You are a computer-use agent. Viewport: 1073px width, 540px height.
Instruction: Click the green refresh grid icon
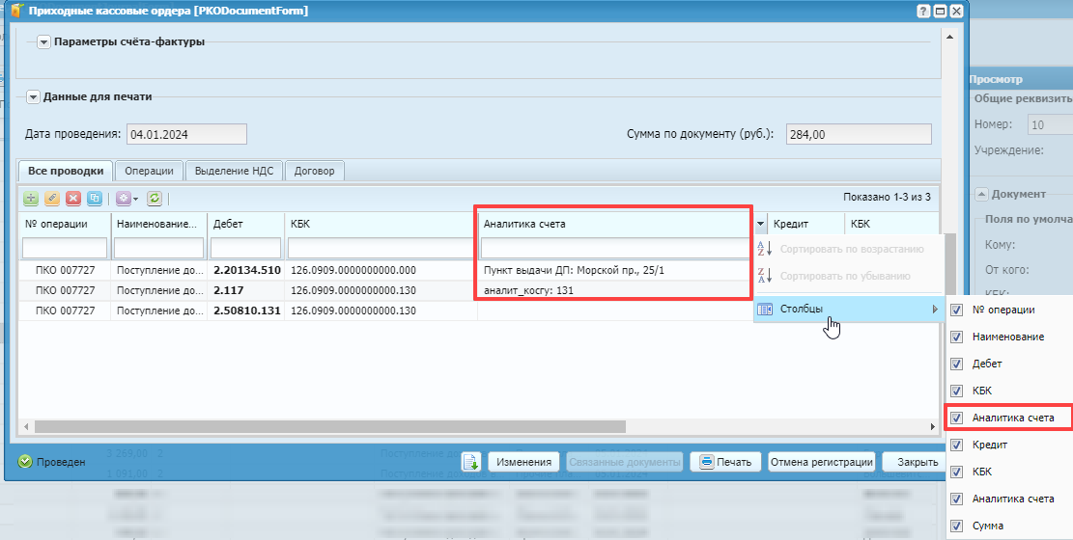pyautogui.click(x=154, y=198)
